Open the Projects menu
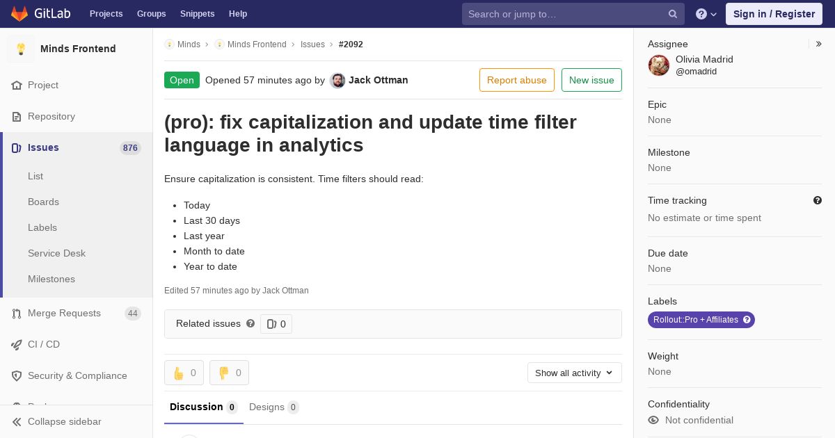 coord(106,14)
